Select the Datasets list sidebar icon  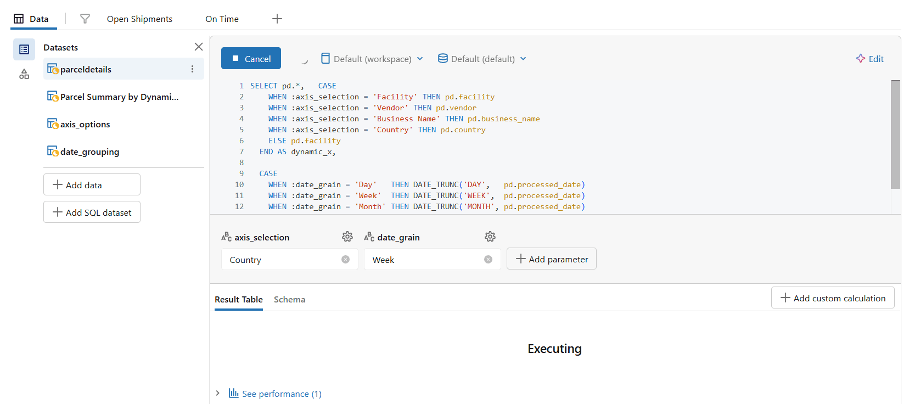pos(24,49)
